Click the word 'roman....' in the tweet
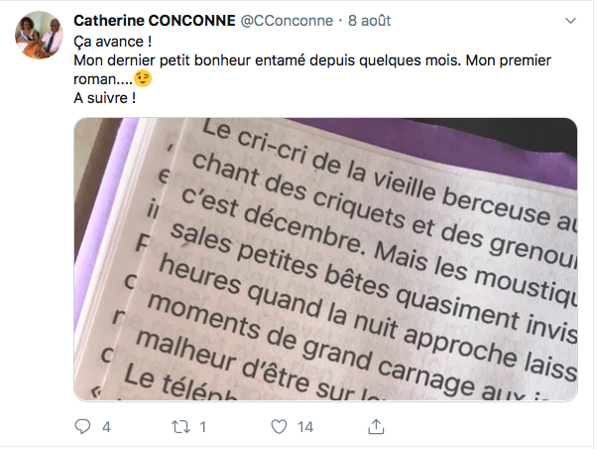The image size is (597, 449). [x=103, y=79]
